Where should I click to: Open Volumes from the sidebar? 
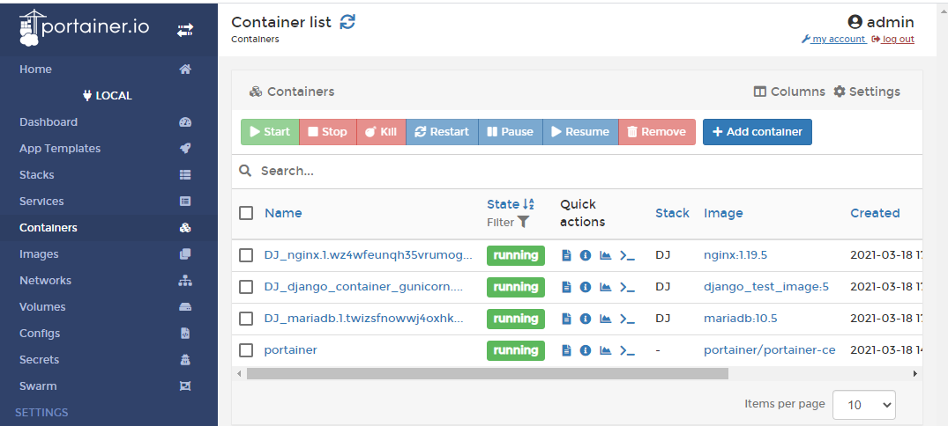42,307
